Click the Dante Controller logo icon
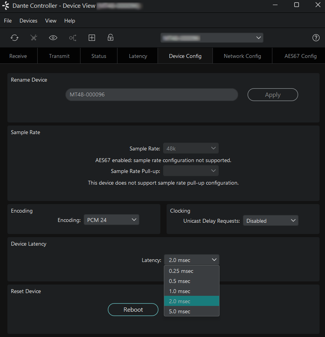The height and width of the screenshot is (337, 325). (6, 5)
